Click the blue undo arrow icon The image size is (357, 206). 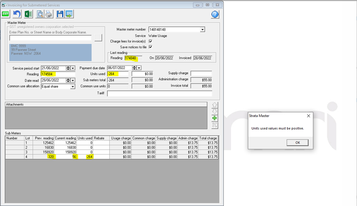click(x=17, y=14)
